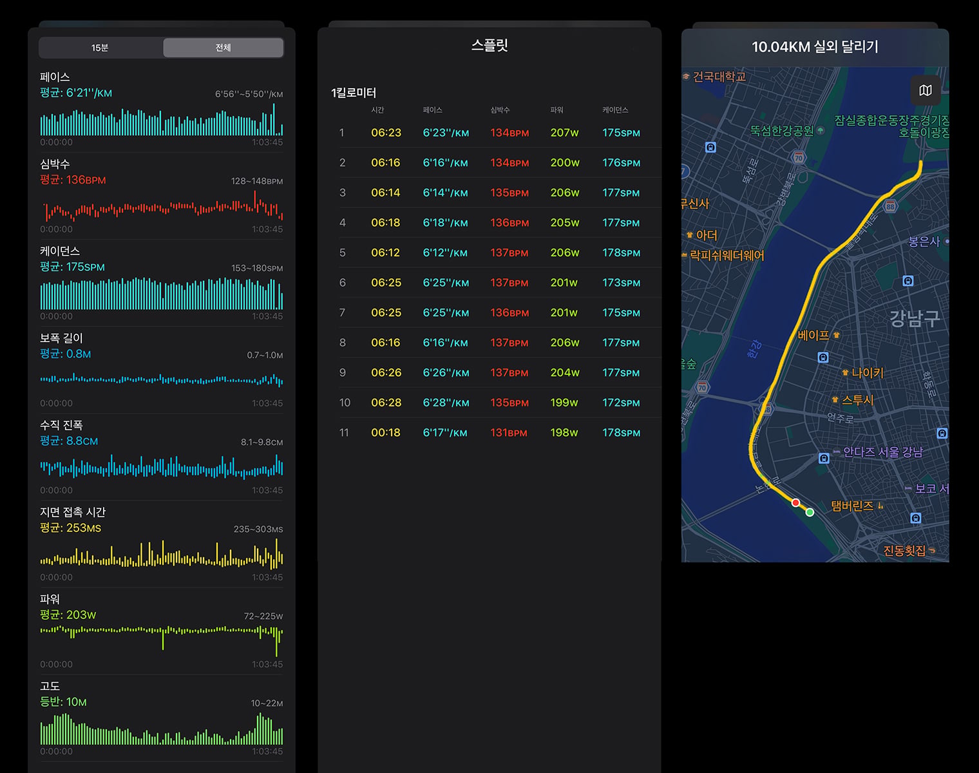Open the 지면 접촉 시간 chart
Viewport: 979px width, 773px height.
point(161,544)
